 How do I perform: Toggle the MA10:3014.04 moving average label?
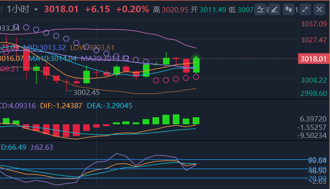(x=52, y=59)
